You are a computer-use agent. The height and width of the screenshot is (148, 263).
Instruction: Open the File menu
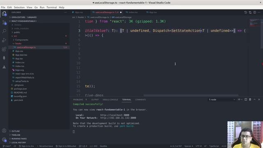[x=3, y=7]
